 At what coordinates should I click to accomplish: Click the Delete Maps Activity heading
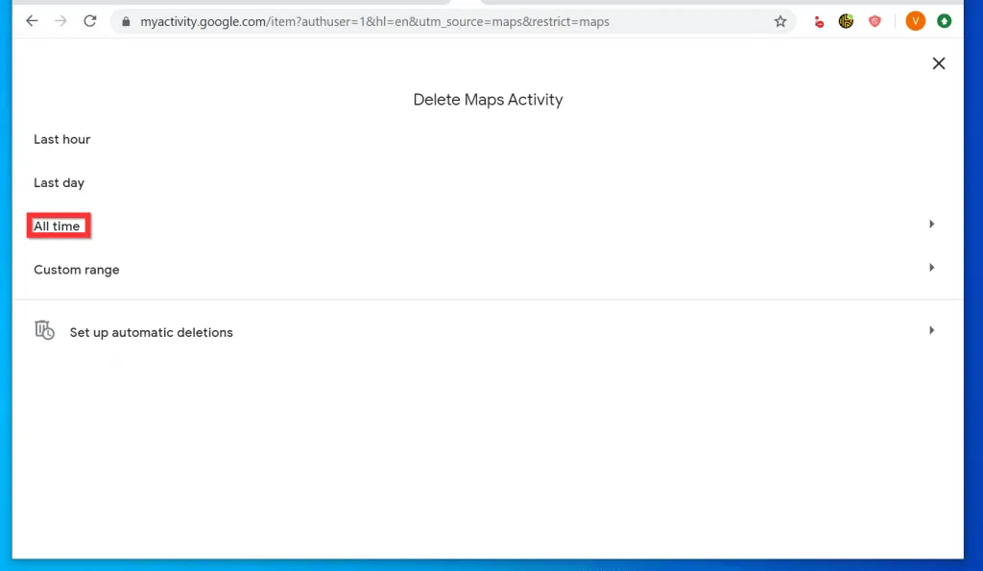(488, 100)
